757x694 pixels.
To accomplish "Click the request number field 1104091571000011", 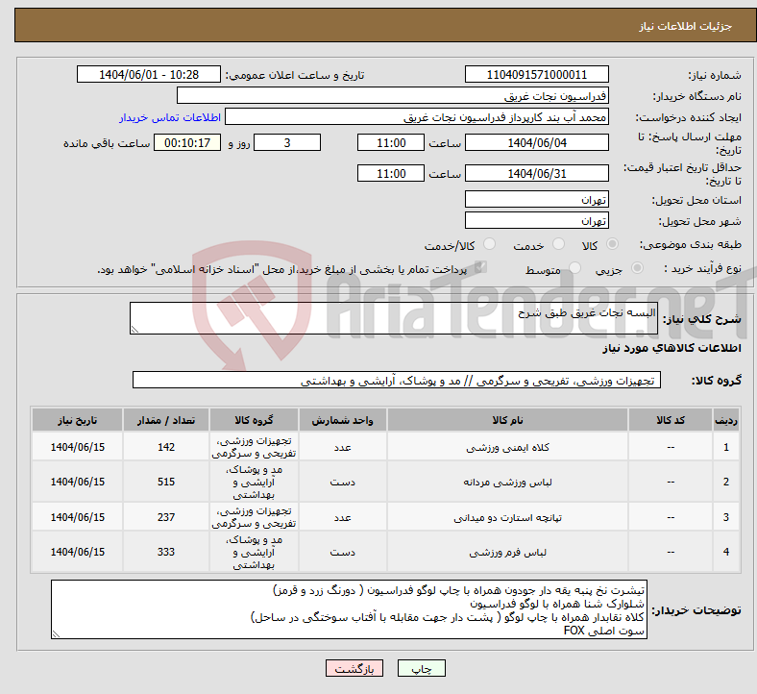I will (537, 74).
